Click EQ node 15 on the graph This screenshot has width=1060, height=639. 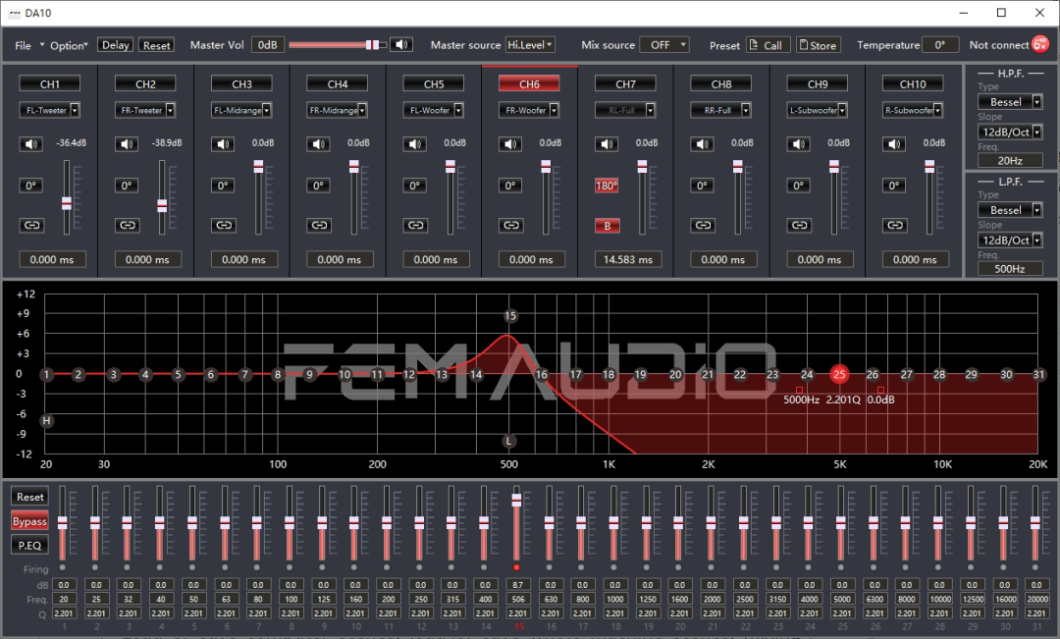tap(510, 316)
